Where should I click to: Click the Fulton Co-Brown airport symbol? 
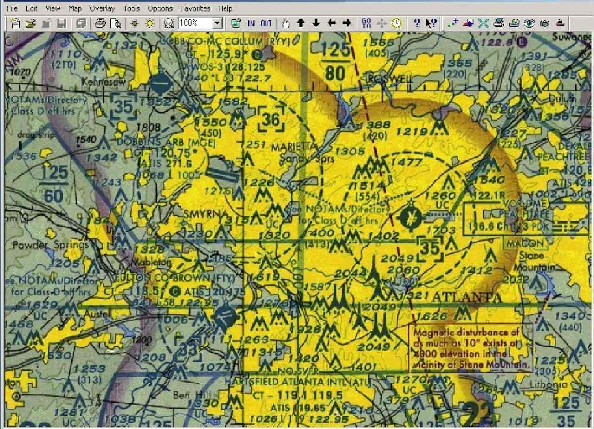pyautogui.click(x=225, y=317)
